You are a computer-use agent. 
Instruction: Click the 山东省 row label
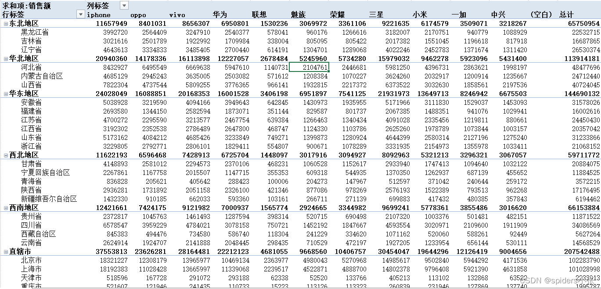[x=31, y=137]
